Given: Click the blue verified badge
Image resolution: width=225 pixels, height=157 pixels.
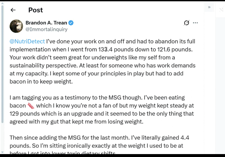Looking at the screenshot, I should tap(71, 23).
